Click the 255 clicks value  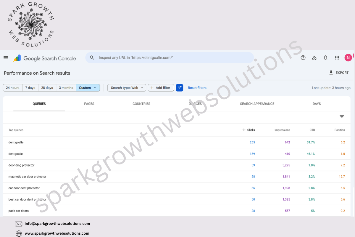pos(252,142)
